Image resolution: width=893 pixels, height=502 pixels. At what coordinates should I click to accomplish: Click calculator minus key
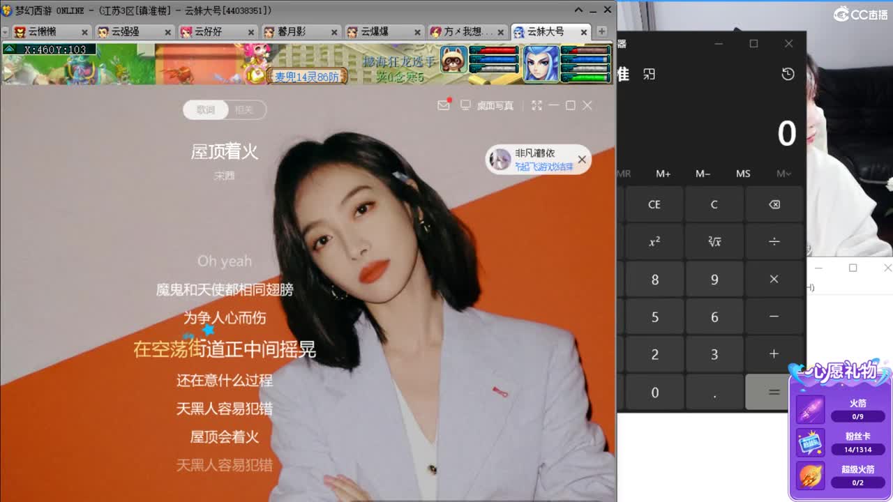point(774,317)
